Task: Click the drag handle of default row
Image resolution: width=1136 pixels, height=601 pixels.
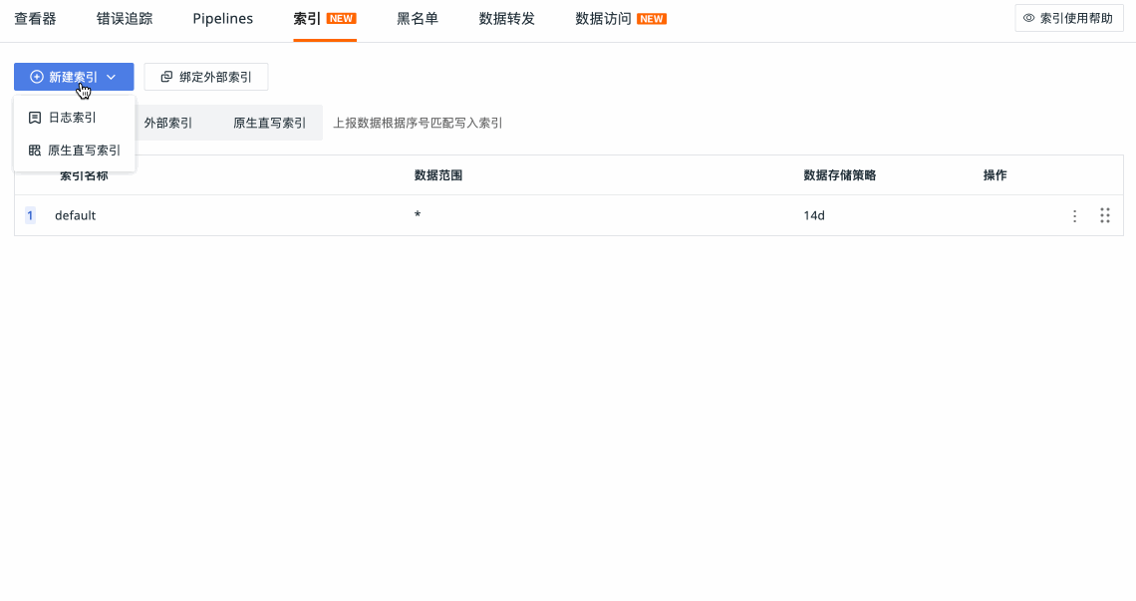Action: point(1104,215)
